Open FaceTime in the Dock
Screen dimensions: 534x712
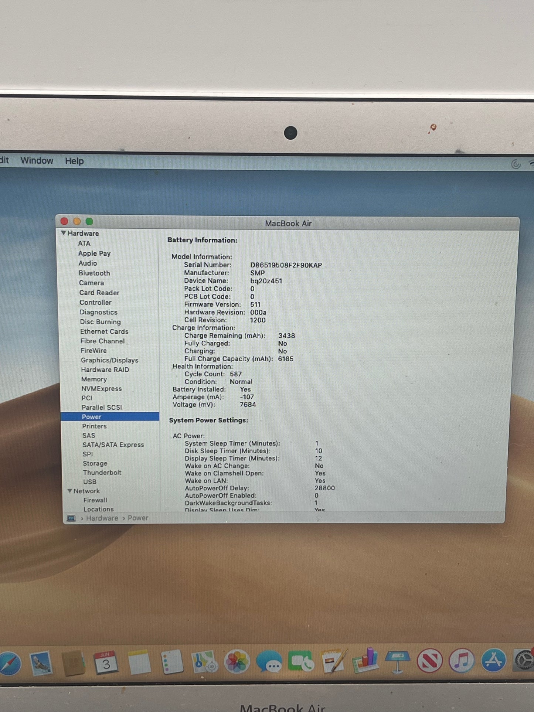click(x=301, y=661)
